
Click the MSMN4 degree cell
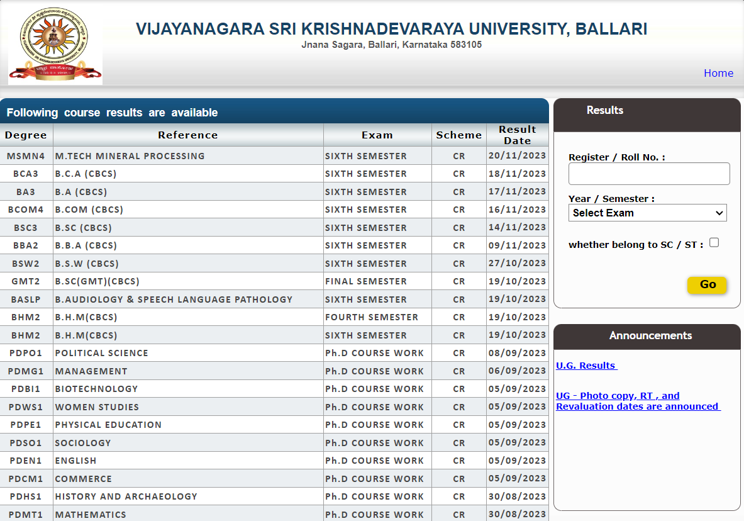click(x=26, y=156)
